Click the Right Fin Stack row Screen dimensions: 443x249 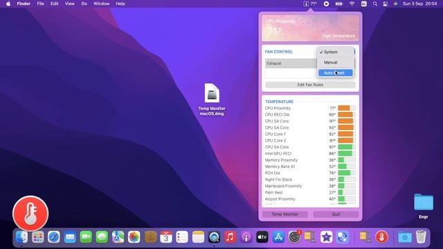coord(310,180)
